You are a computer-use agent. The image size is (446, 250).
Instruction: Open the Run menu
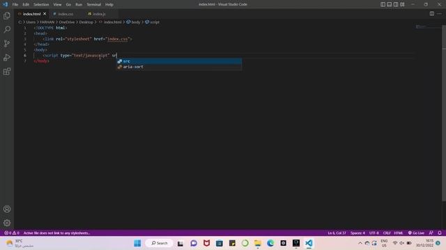pos(79,5)
